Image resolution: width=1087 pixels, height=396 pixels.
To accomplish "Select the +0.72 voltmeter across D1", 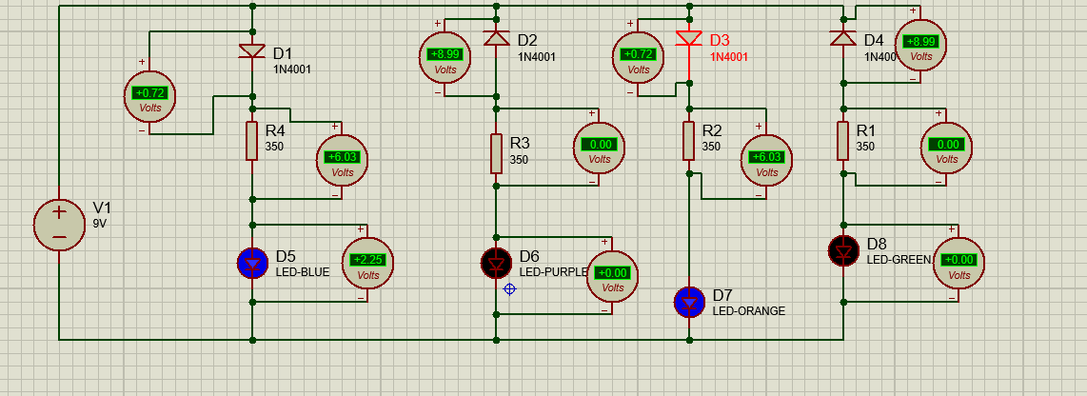I will pos(149,94).
